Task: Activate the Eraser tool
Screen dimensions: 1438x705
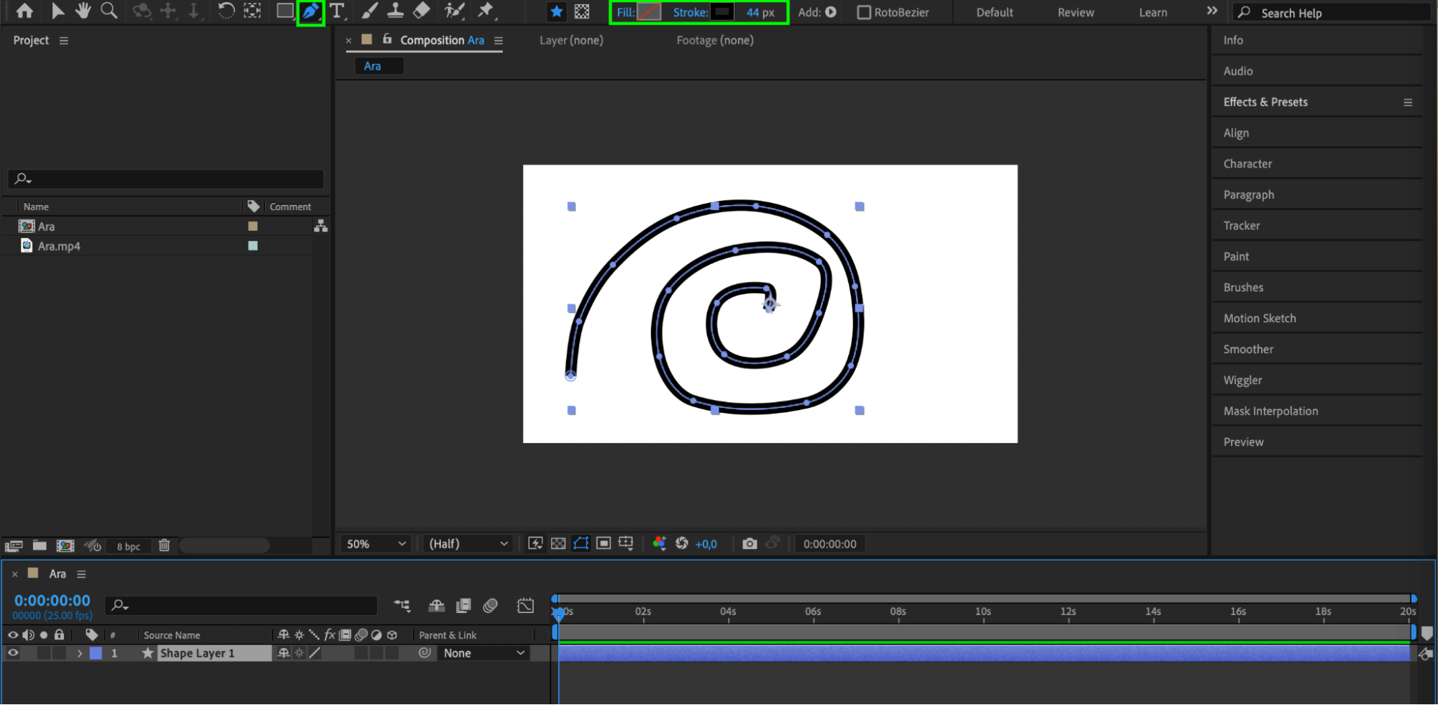Action: click(x=422, y=12)
